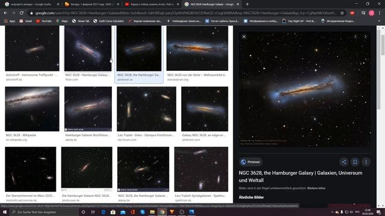This screenshot has width=385, height=216.
Task: Open the Leo-Triplett Spiralgalaxien spektrum.de thumbnail
Action: coord(201,169)
